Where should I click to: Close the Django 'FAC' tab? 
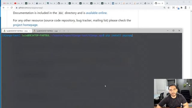[87, 3]
